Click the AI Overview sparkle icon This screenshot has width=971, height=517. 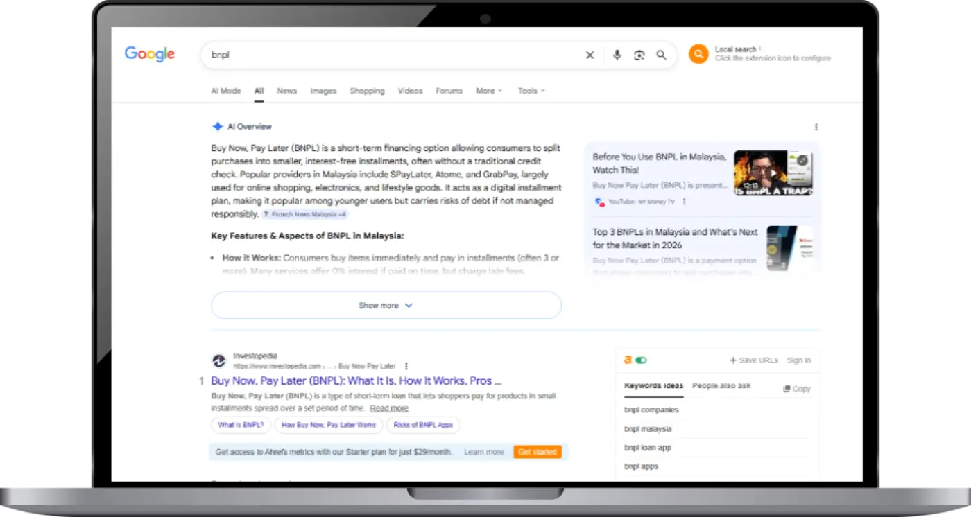point(217,127)
